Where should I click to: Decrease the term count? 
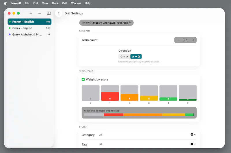(178, 40)
